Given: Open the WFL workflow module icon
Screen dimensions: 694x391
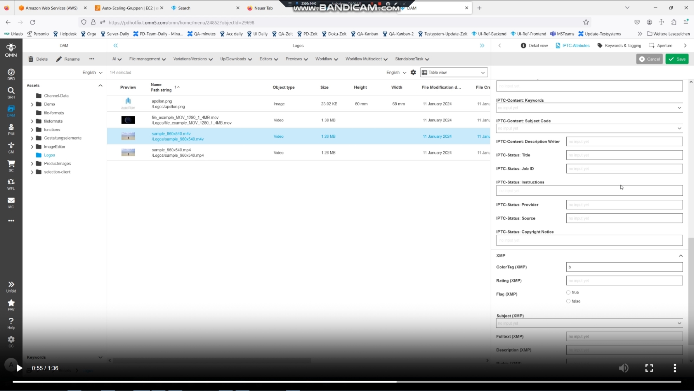Looking at the screenshot, I should 11,184.
